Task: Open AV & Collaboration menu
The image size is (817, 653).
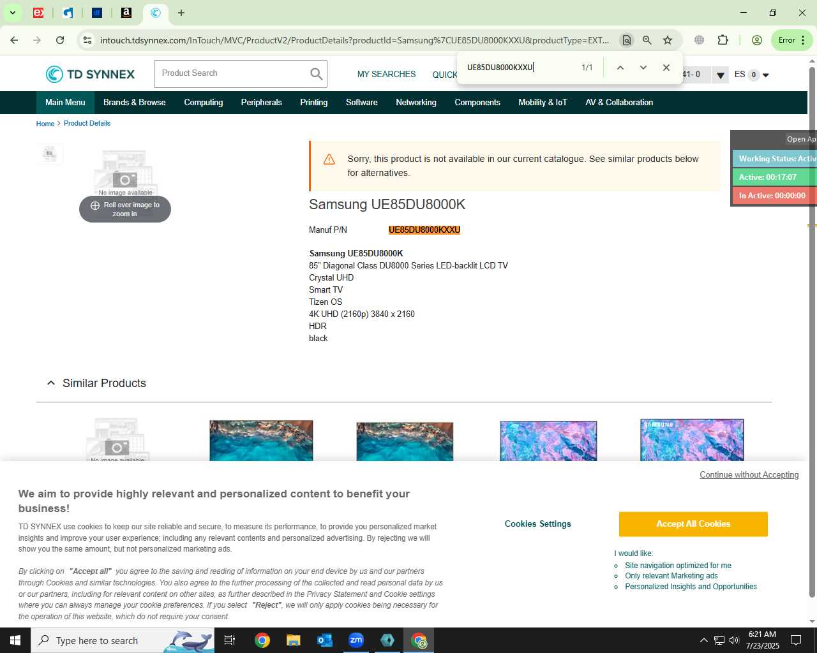Action: pos(619,103)
